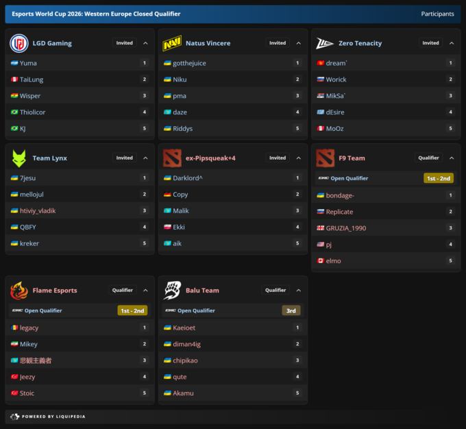The width and height of the screenshot is (466, 429).
Task: Click the Liquipedia logo in the footer
Action: point(15,417)
